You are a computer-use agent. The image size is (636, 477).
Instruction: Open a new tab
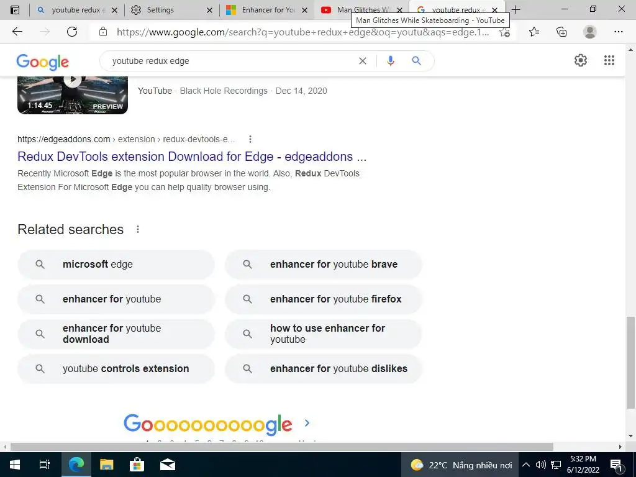click(x=516, y=10)
